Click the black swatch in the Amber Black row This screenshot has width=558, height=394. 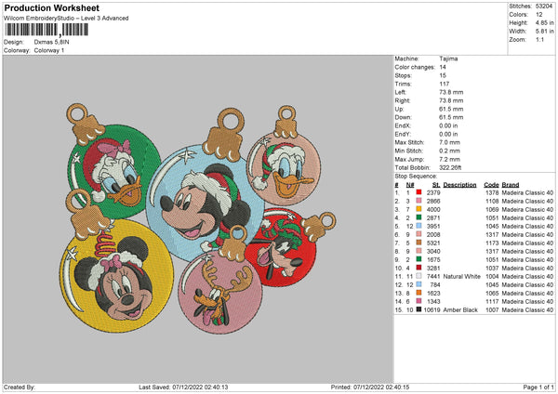click(418, 309)
